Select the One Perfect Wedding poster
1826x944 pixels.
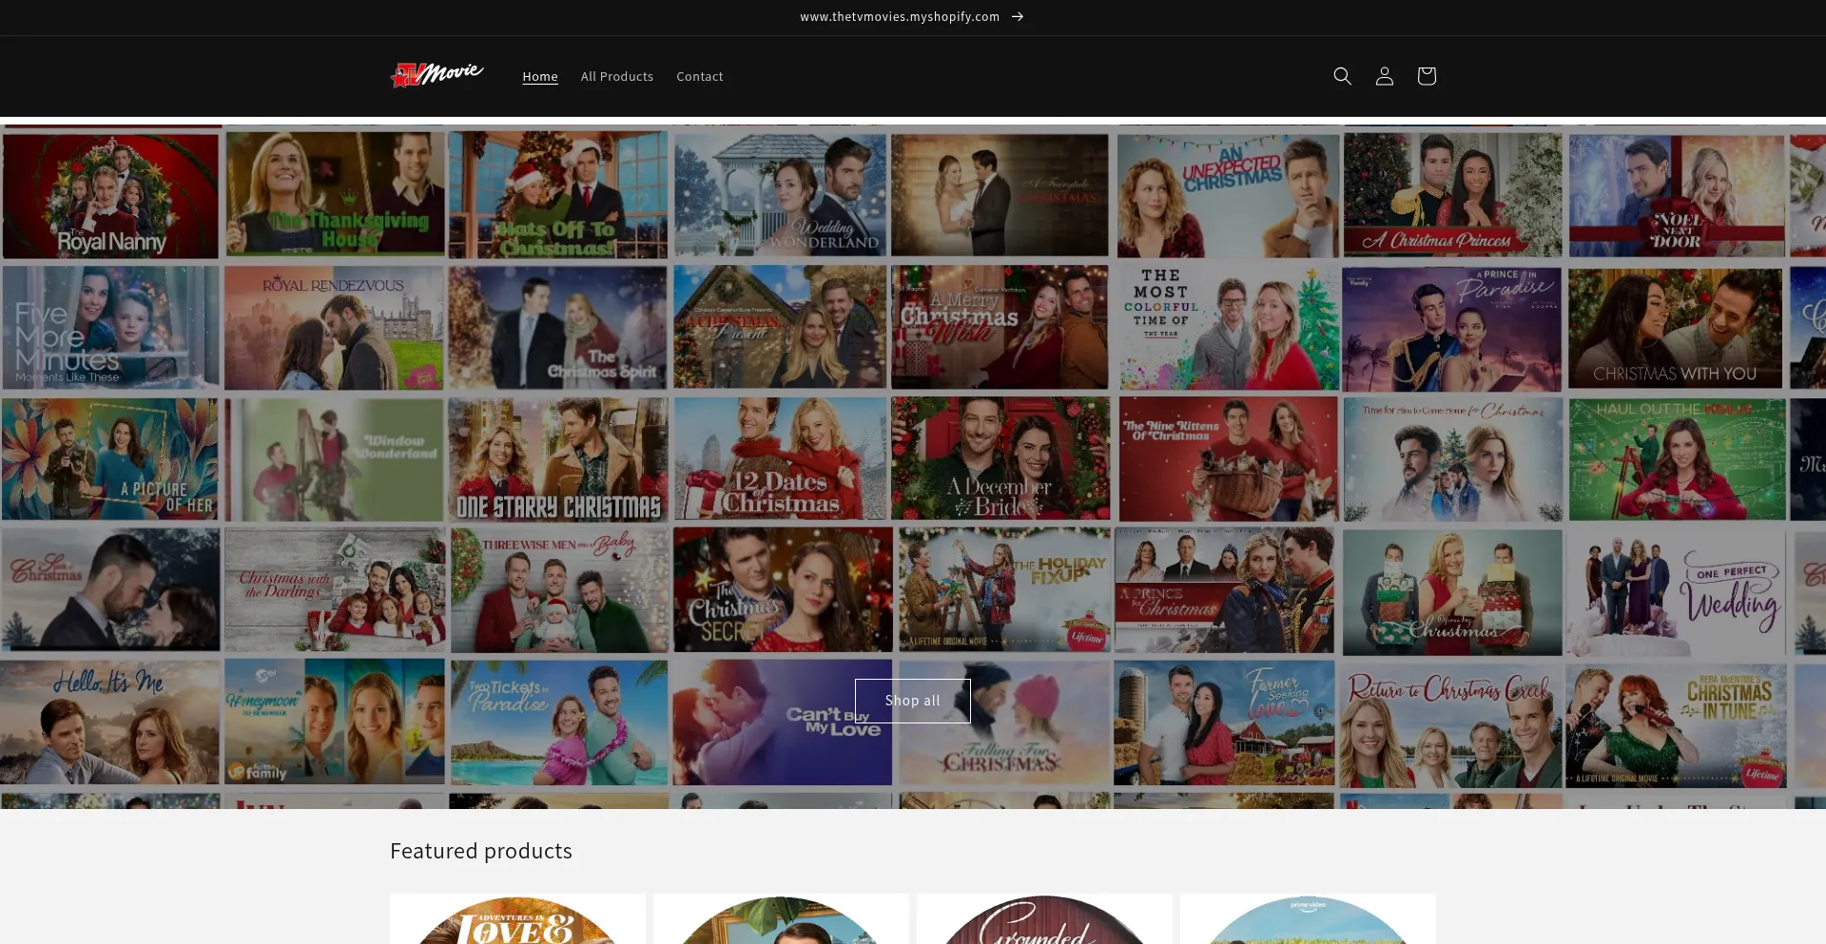click(1675, 591)
